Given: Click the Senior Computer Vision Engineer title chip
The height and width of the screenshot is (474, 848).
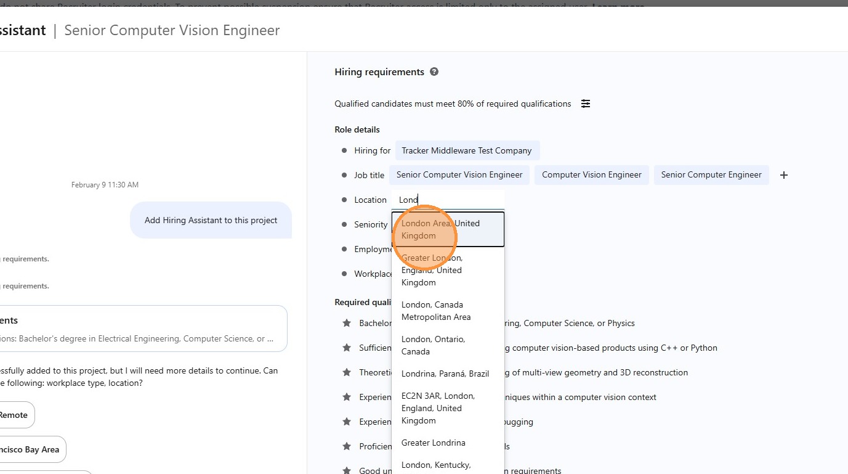Looking at the screenshot, I should click(459, 175).
